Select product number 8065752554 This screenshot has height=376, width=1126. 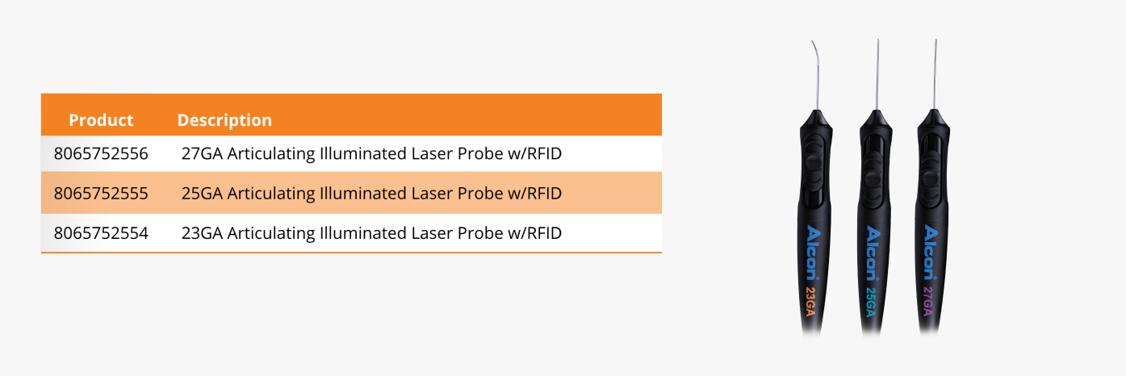101,234
